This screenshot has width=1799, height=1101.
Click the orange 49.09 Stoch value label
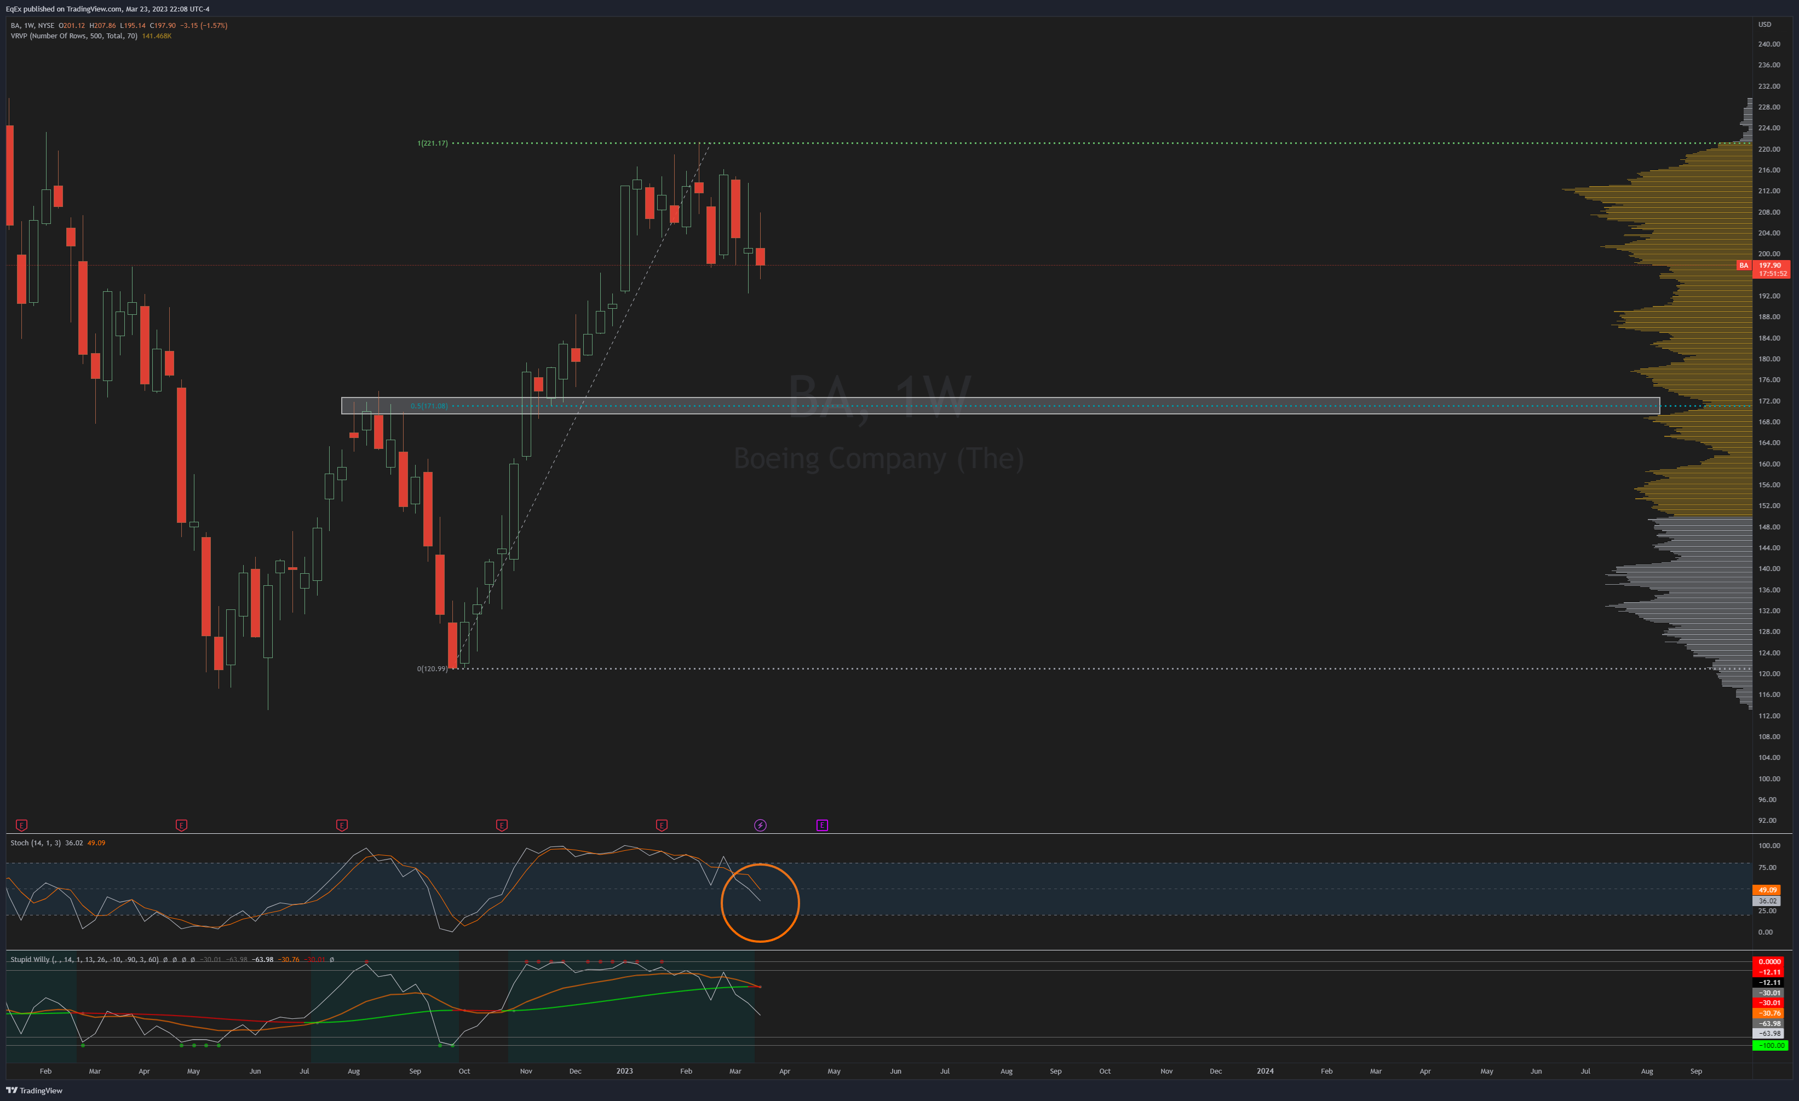pos(1767,890)
